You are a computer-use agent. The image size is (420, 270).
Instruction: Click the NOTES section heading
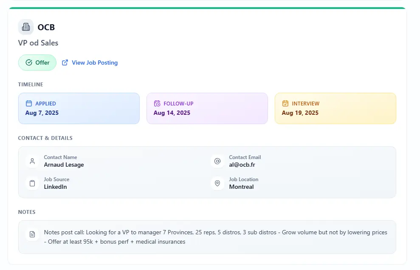click(27, 212)
